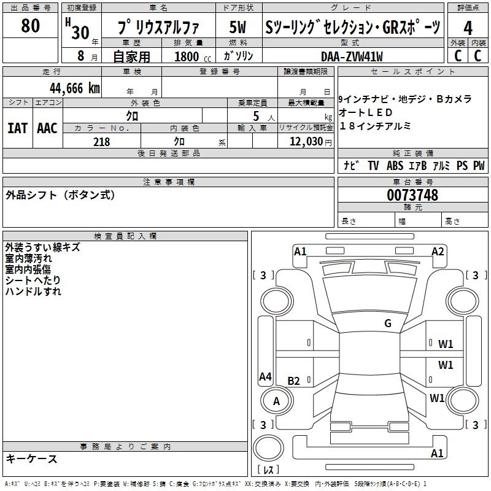Click the C grade under 内装
Screen dimensions: 491x491
point(477,56)
